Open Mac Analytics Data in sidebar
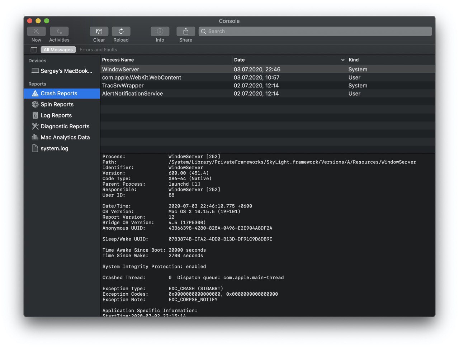This screenshot has width=459, height=348. (62, 138)
